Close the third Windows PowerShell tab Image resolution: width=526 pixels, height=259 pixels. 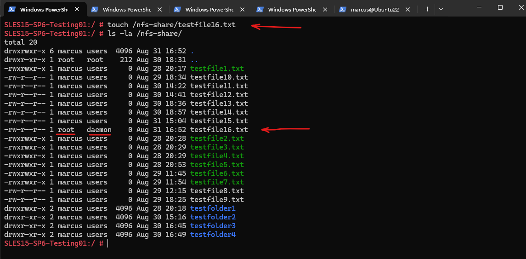click(x=242, y=9)
